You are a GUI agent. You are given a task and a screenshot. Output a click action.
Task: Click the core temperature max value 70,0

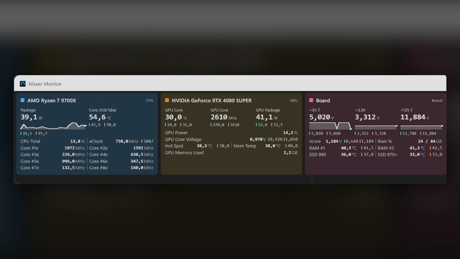[110, 125]
